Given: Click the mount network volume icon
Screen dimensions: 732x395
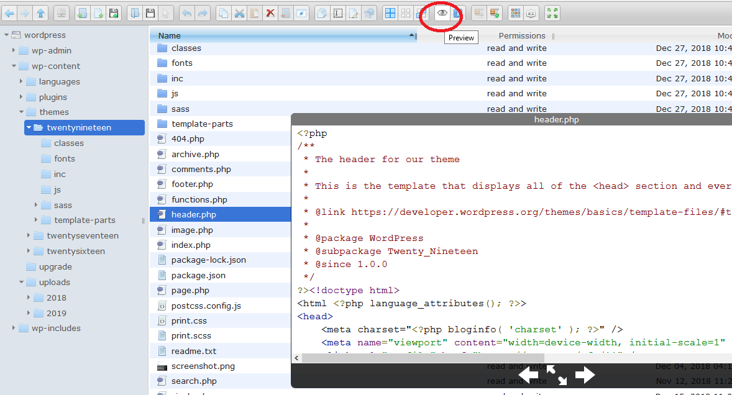Looking at the screenshot, I should 61,14.
